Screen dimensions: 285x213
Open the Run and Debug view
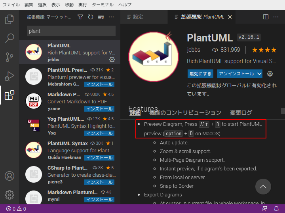[x=9, y=76]
